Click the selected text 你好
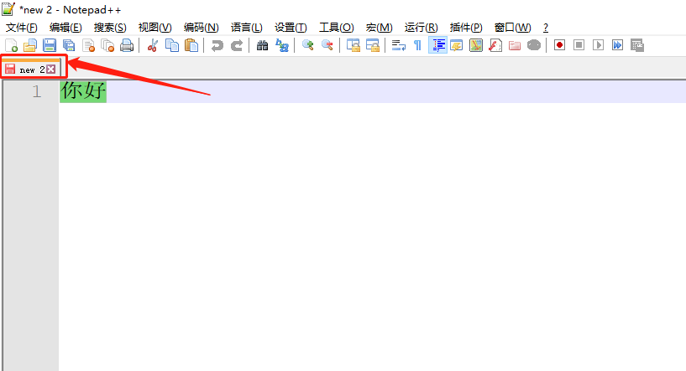 click(x=83, y=90)
